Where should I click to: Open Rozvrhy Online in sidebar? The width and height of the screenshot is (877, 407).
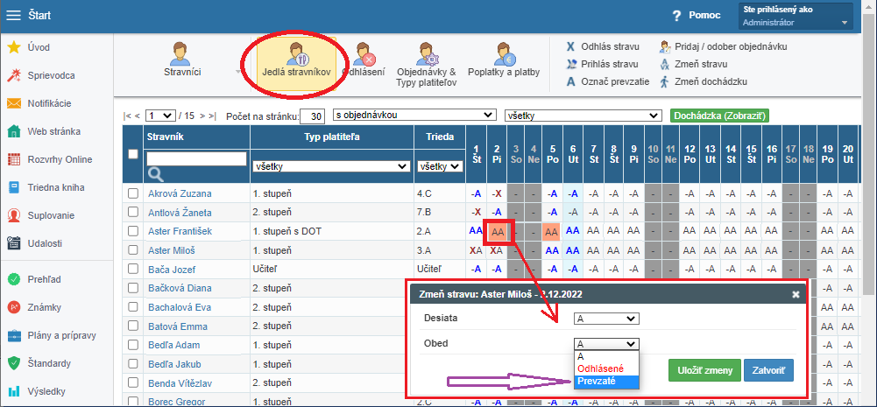[14, 159]
